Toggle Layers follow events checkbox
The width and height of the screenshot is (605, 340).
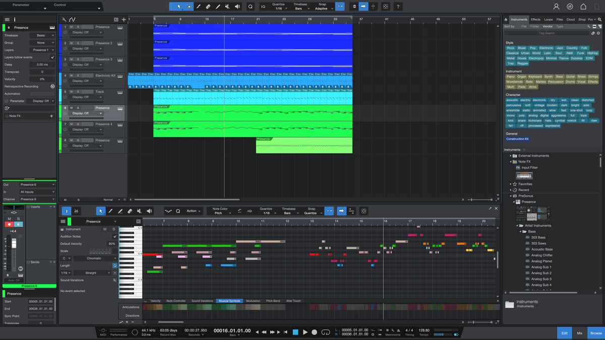(52, 57)
